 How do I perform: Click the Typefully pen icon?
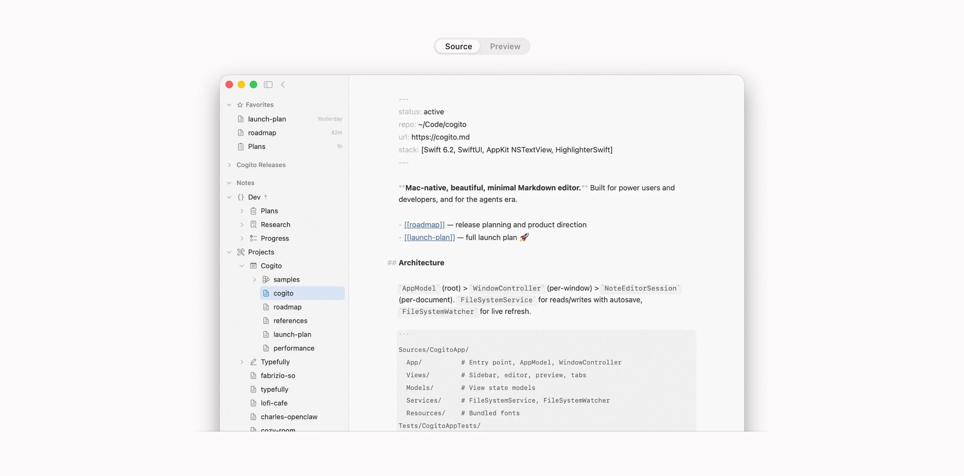[253, 362]
